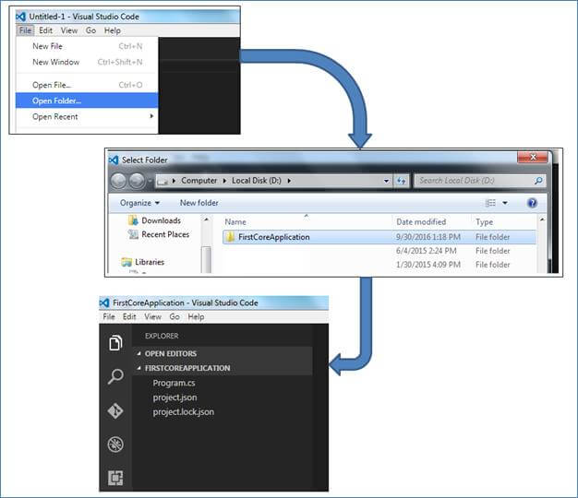Open project.lock.json in the Explorer
Screen dimensions: 578x498
tap(183, 412)
